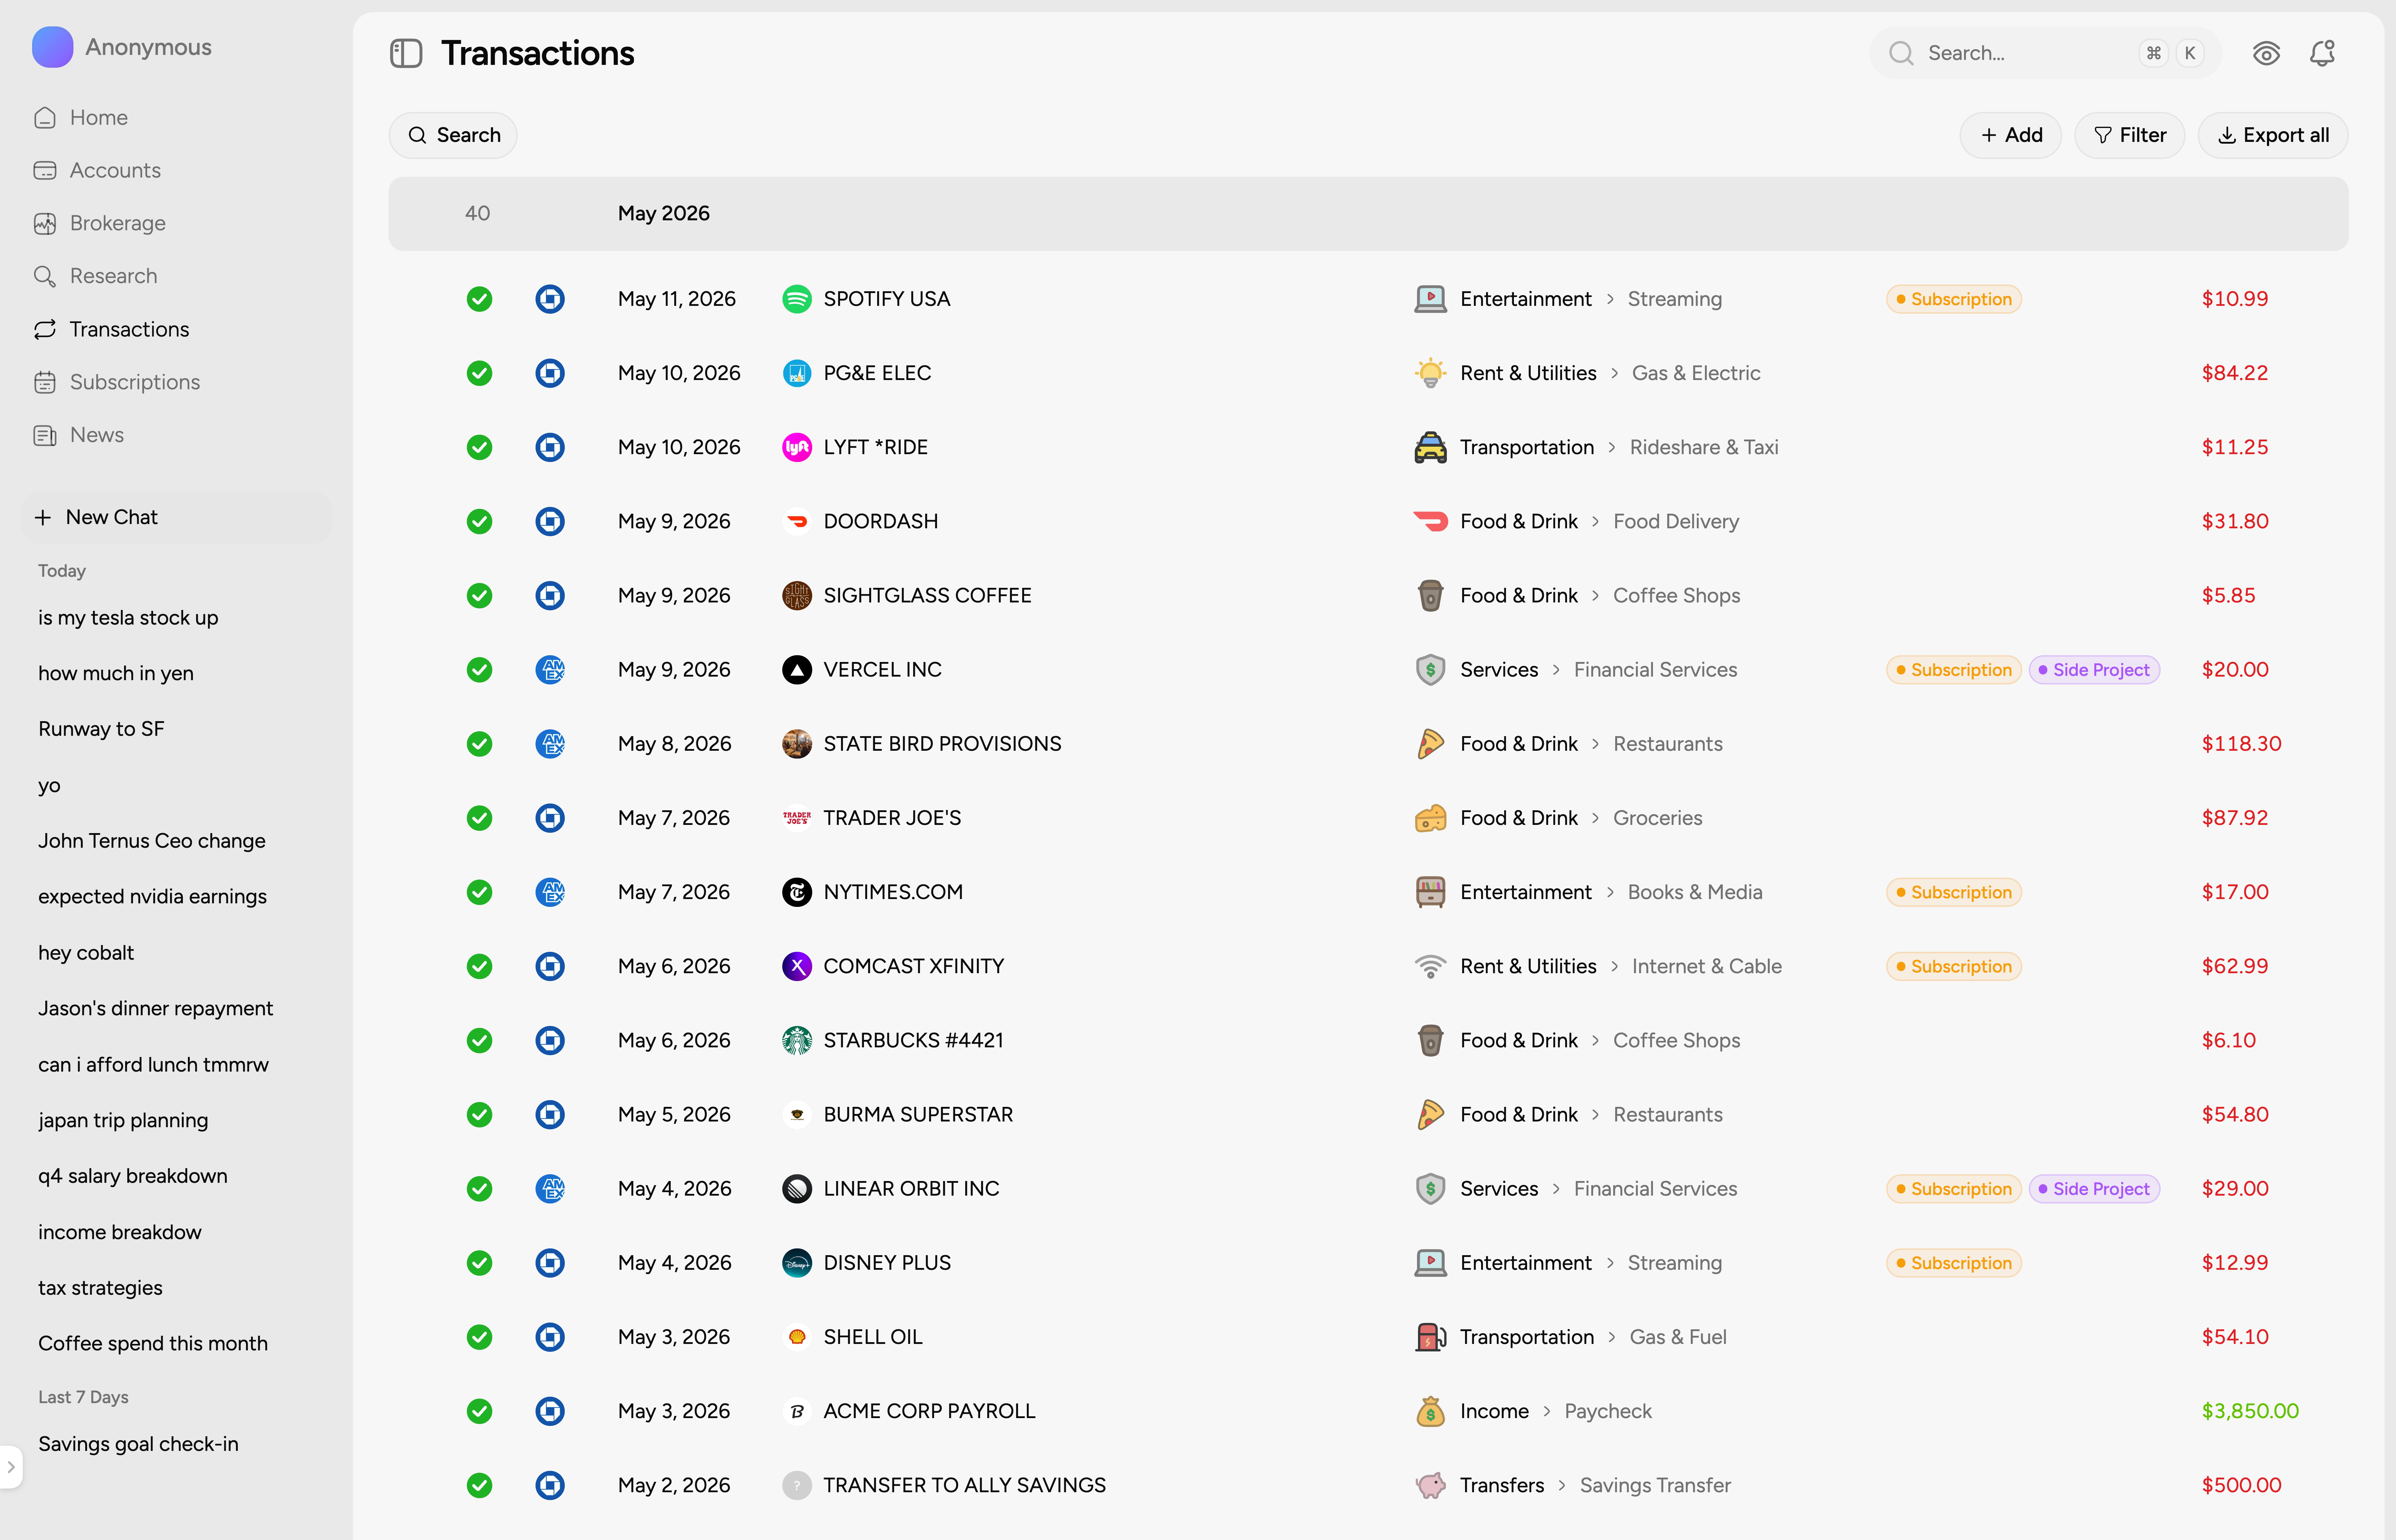Click the Add transaction button
2396x1540 pixels.
pos(2011,135)
